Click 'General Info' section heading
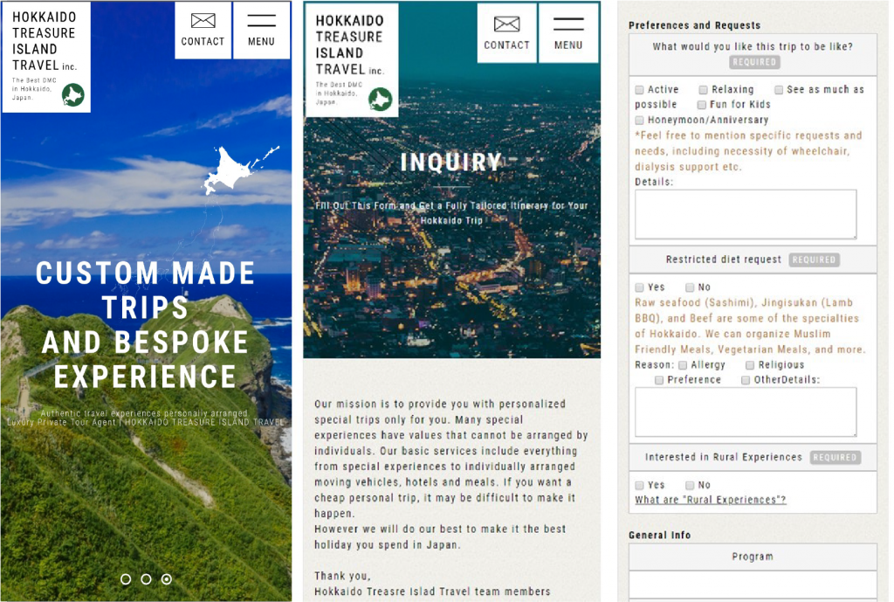The image size is (894, 602). point(660,536)
